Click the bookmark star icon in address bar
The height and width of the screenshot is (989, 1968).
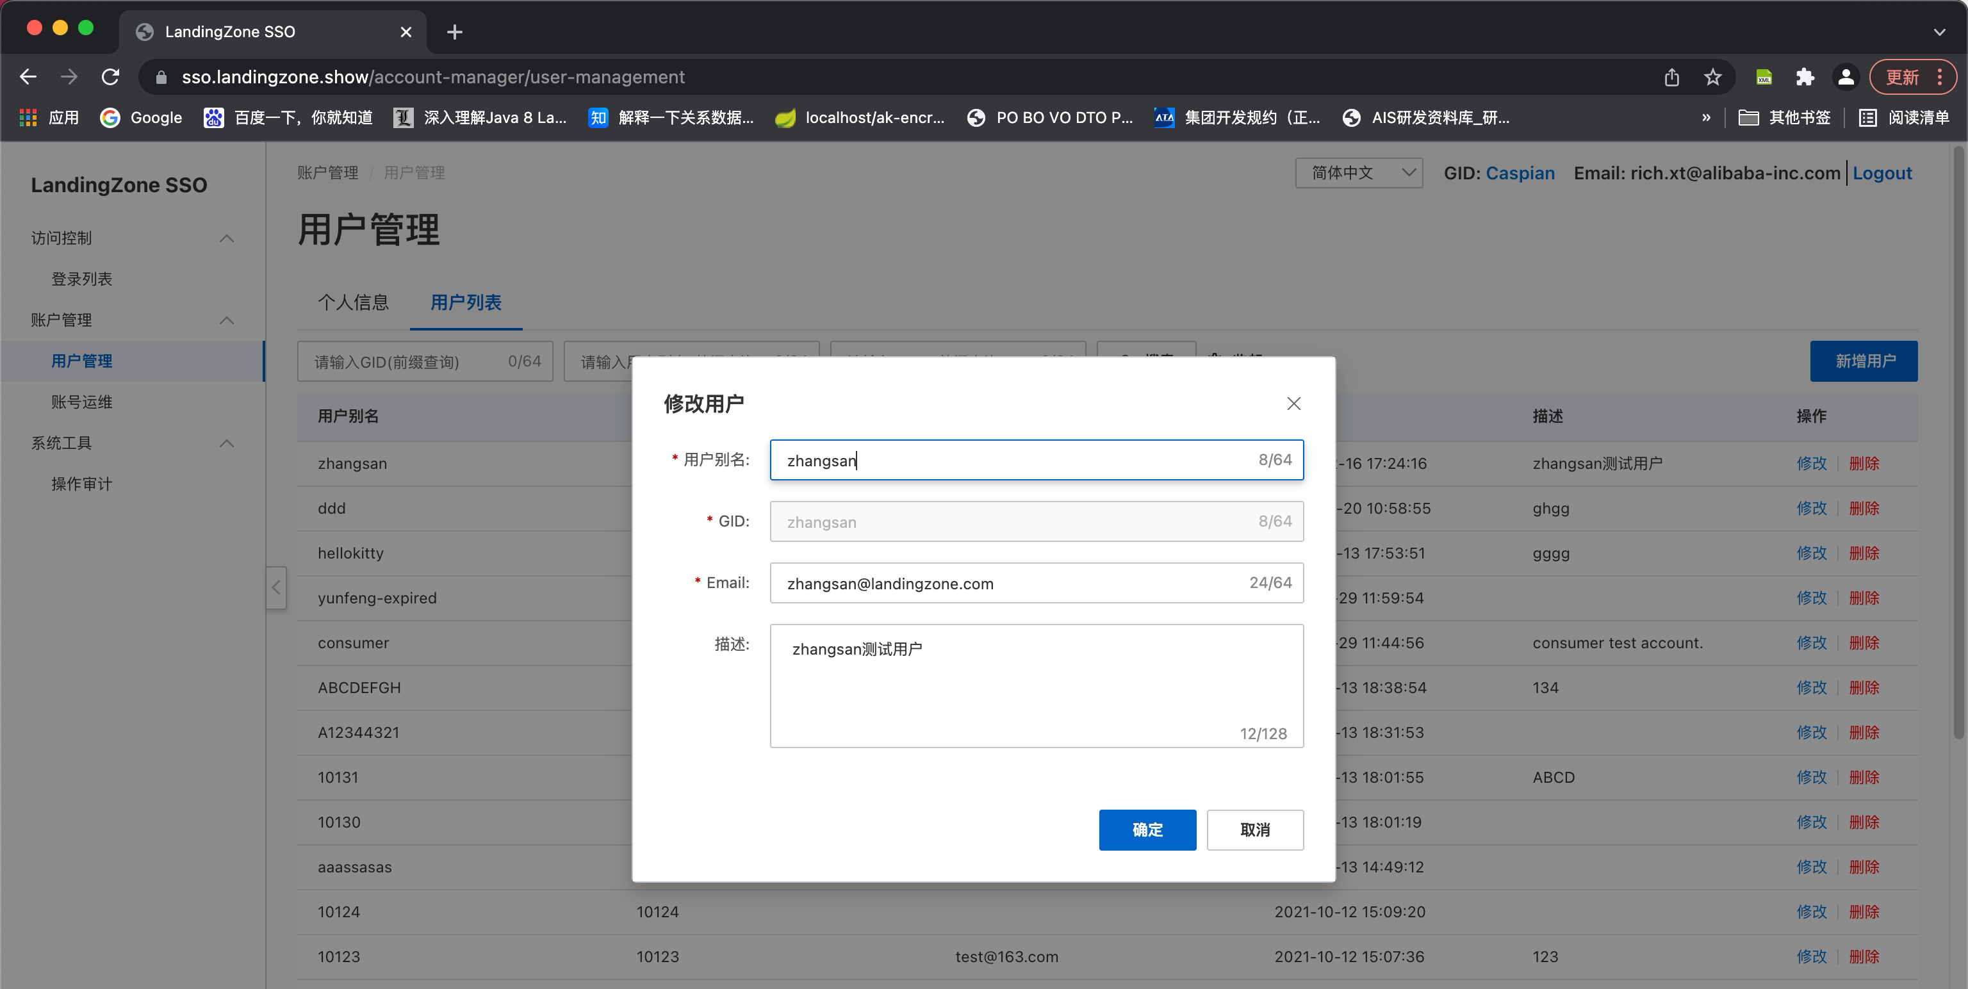[1712, 77]
